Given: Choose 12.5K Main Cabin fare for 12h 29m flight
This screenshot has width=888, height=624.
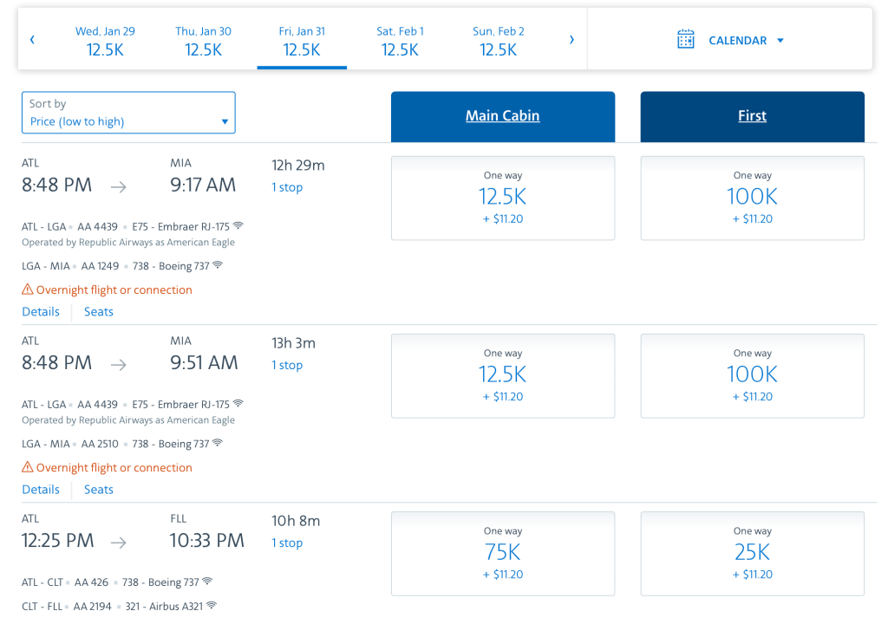Looking at the screenshot, I should 503,198.
